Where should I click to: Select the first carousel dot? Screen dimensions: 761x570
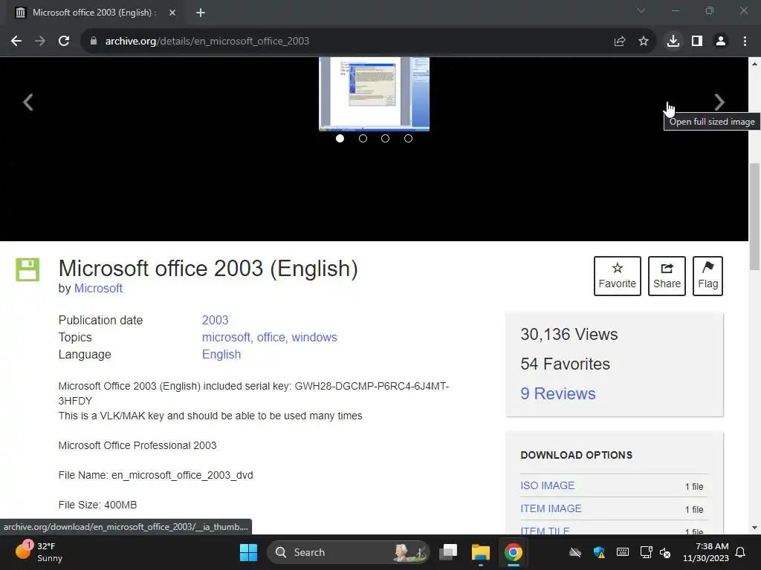click(340, 139)
